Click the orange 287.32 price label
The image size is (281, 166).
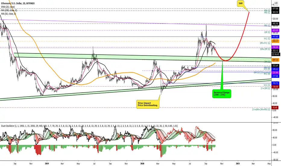tap(275, 60)
